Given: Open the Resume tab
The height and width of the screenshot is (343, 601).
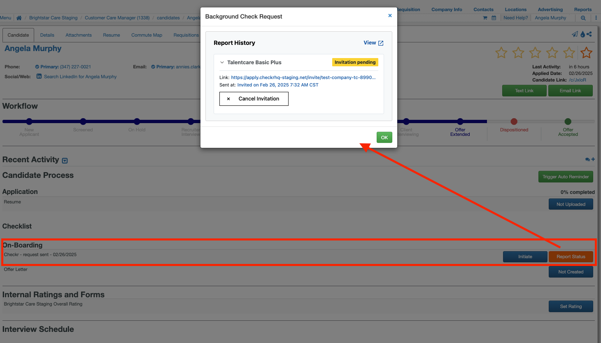Looking at the screenshot, I should [112, 35].
